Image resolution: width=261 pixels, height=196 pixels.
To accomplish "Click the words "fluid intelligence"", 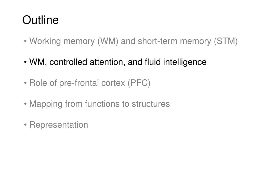I will point(176,62).
